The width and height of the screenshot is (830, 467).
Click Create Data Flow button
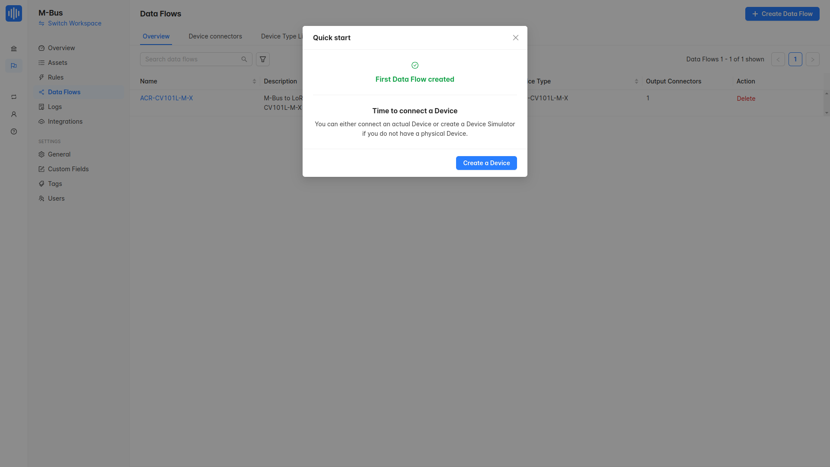(782, 14)
